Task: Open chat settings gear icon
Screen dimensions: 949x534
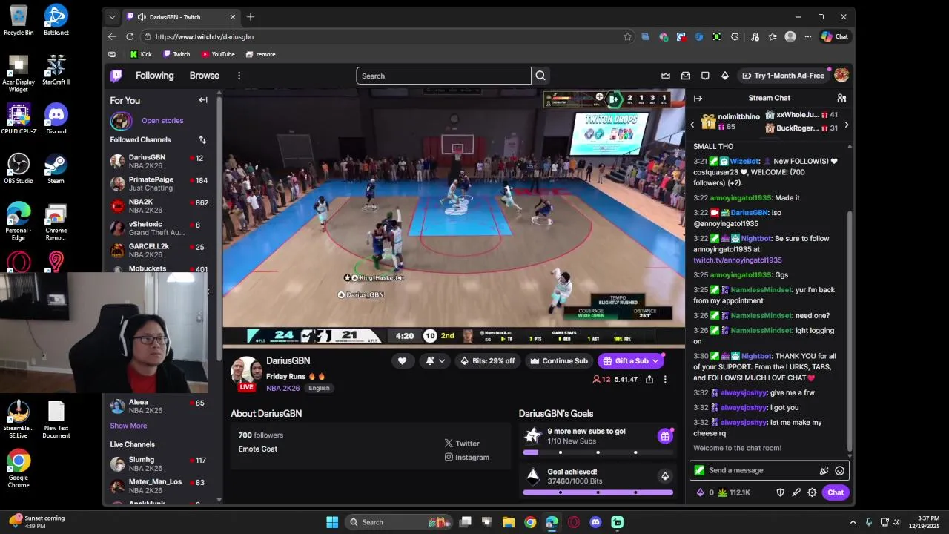Action: point(812,492)
